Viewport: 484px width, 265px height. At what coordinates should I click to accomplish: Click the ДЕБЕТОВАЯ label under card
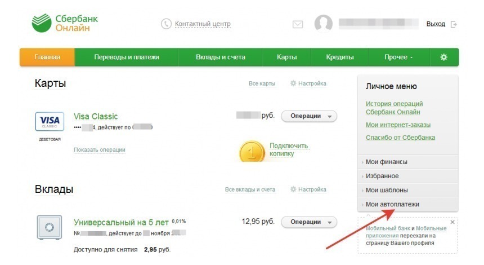point(50,139)
